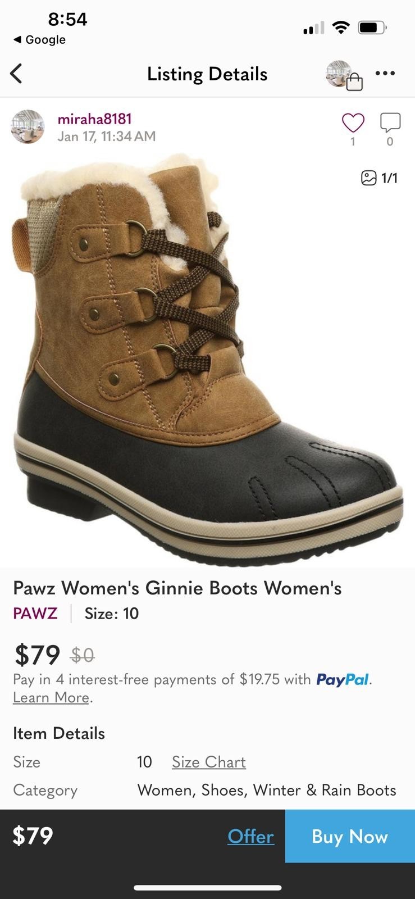415x899 pixels.
Task: Open the Size Chart link
Action: click(x=209, y=762)
